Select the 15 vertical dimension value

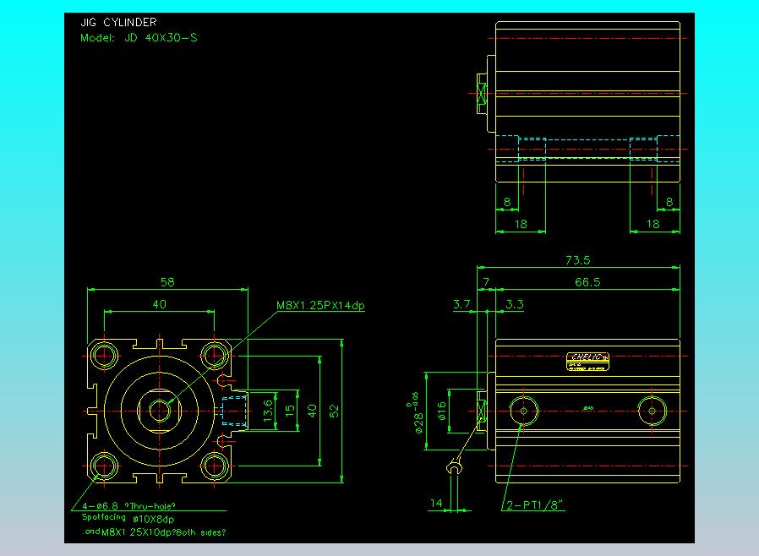pos(290,411)
